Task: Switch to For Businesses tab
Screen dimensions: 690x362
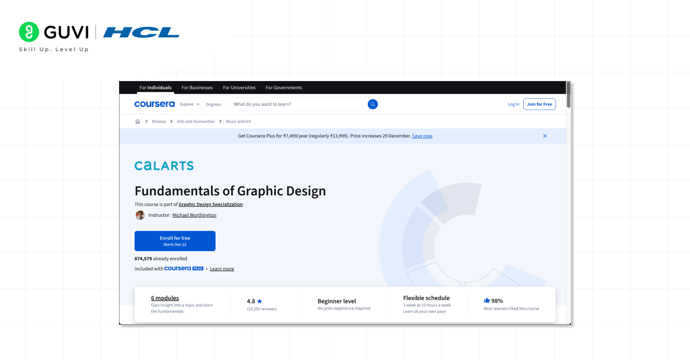Action: tap(197, 88)
